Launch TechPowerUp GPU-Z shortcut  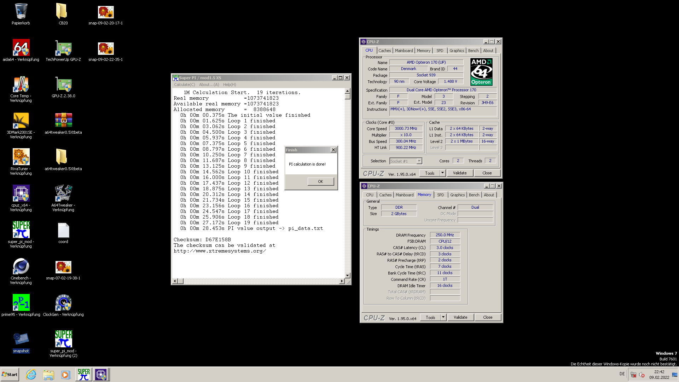pos(63,50)
